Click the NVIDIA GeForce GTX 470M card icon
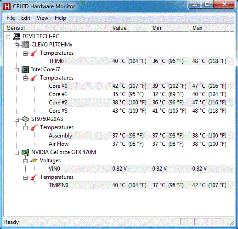Image resolution: width=238 pixels, height=229 pixels. click(25, 152)
